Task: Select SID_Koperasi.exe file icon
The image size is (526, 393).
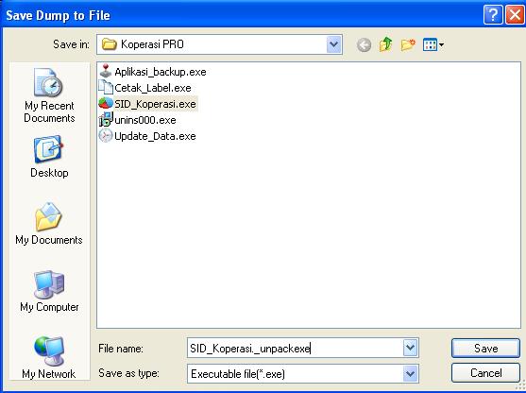Action: [106, 103]
